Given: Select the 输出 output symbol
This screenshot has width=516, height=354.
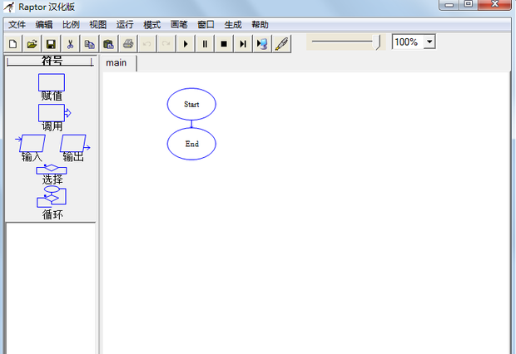Looking at the screenshot, I should 75,143.
